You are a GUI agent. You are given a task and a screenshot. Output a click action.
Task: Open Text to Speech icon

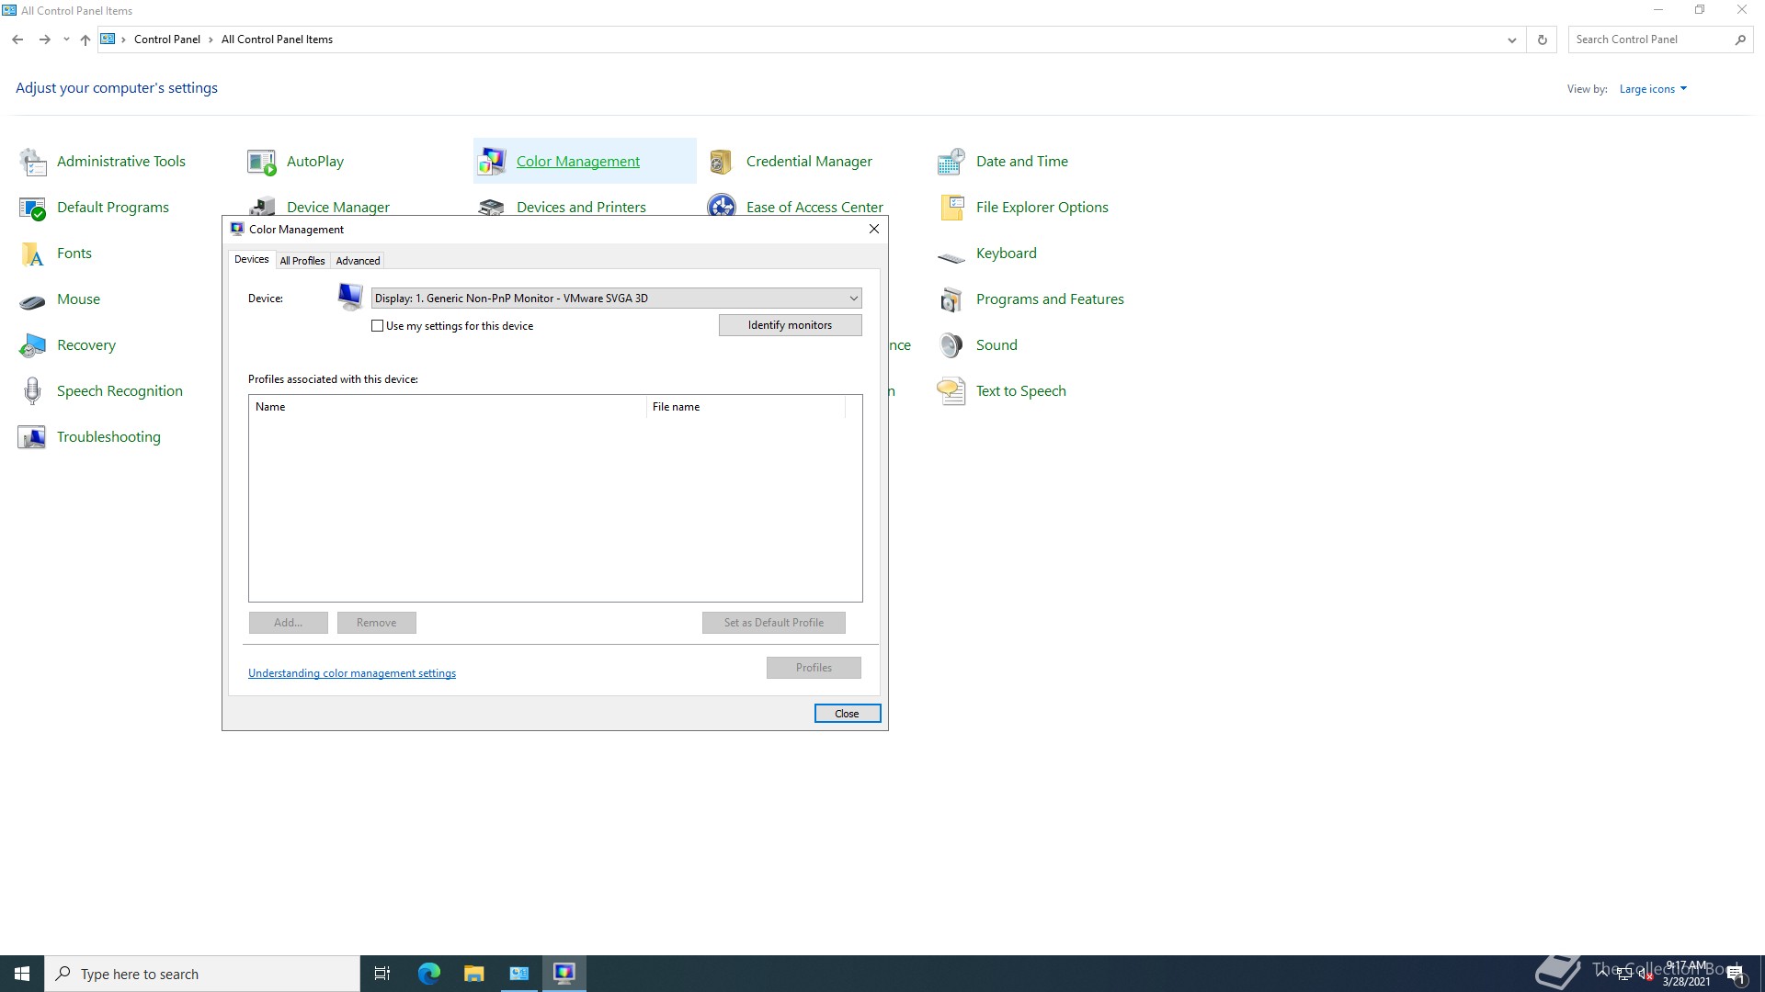[x=951, y=391]
